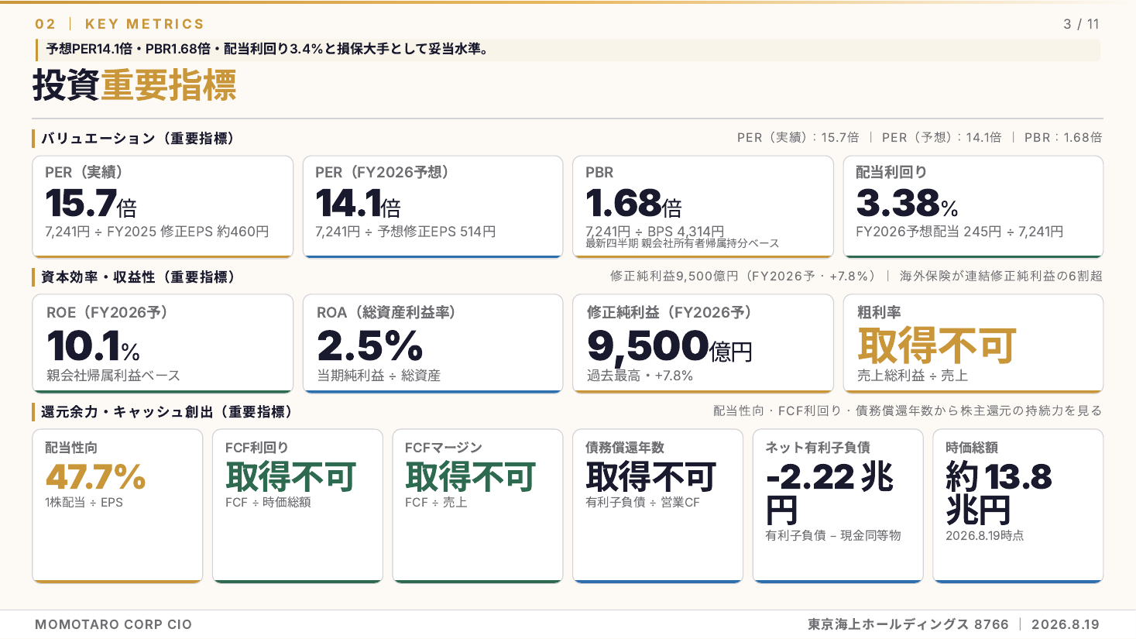
Task: Select 取得不可 in the 債務償還年数 card
Action: coord(650,477)
